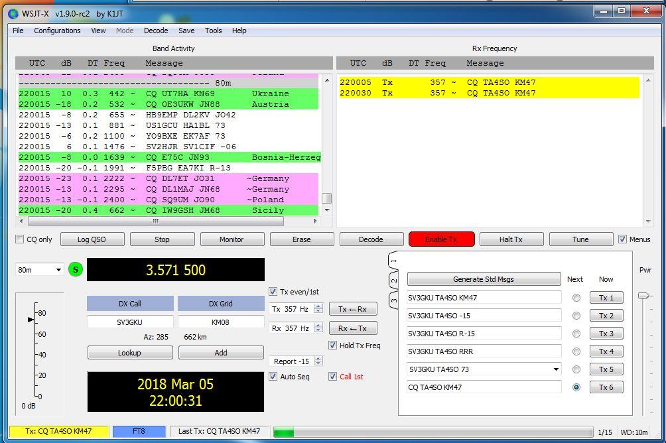This screenshot has width=666, height=443.
Task: Click the Tune button
Action: 580,239
